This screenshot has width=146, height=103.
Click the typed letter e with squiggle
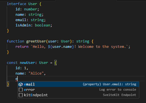pos(16,79)
